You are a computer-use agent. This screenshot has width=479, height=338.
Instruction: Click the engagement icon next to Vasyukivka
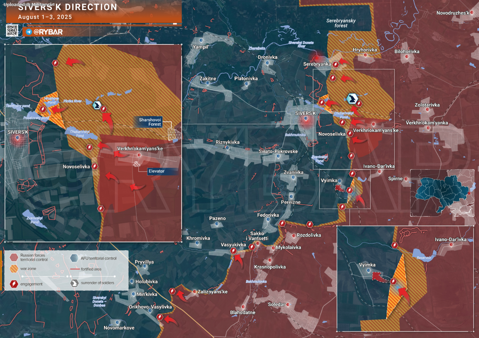point(233,251)
